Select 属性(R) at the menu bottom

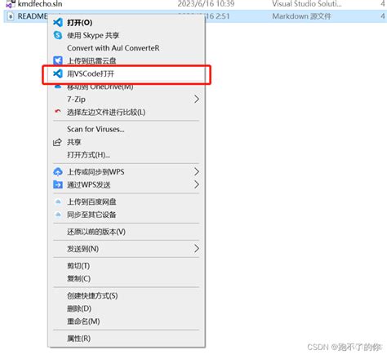point(78,338)
